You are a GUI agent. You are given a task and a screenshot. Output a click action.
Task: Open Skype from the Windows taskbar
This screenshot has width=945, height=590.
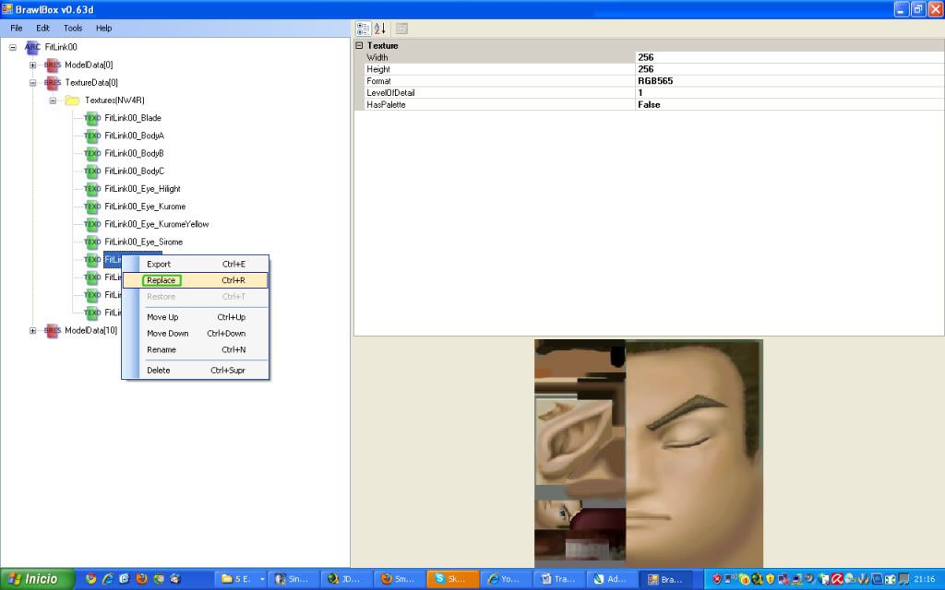click(452, 579)
